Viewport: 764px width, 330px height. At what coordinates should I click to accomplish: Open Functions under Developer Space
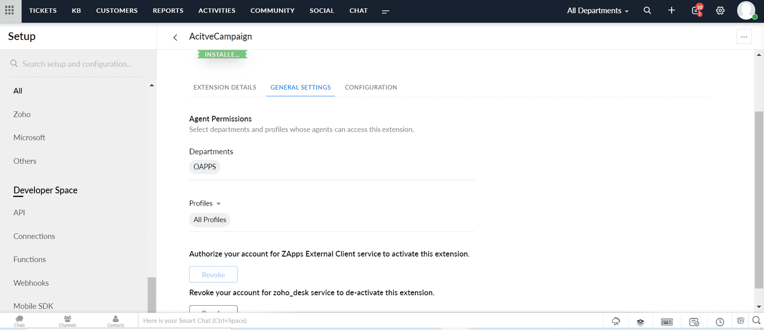click(x=30, y=259)
